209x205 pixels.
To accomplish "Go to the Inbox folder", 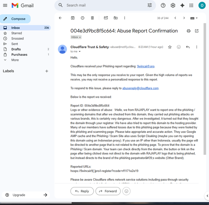I will point(25,28).
